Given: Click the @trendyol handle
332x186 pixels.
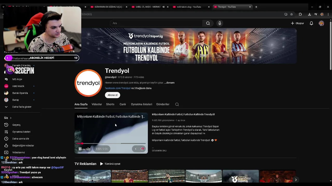Looking at the screenshot, I should click(x=111, y=77).
